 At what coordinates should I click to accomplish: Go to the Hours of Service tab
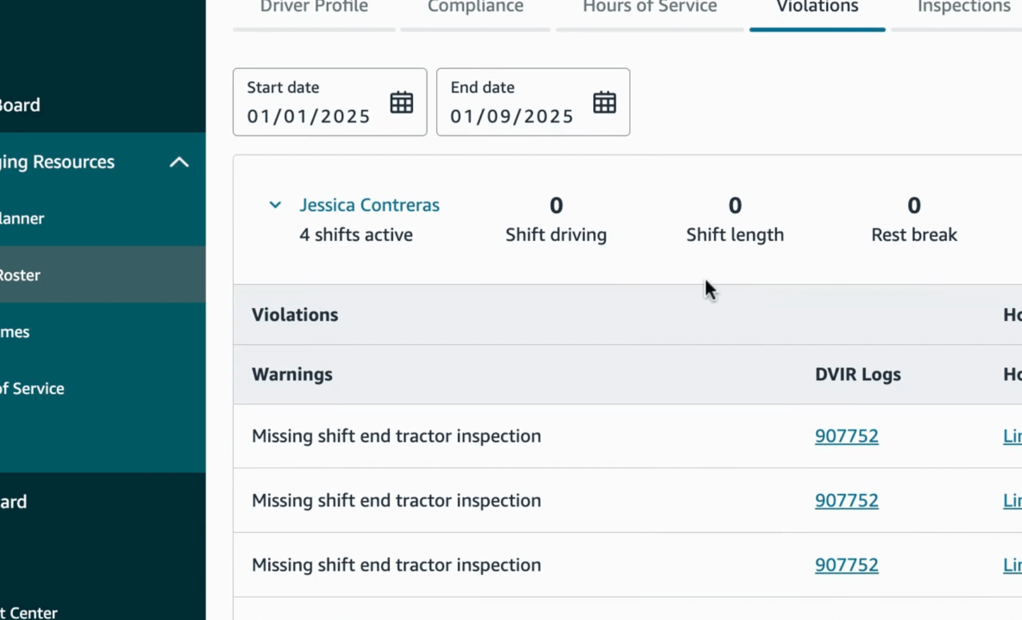click(650, 7)
